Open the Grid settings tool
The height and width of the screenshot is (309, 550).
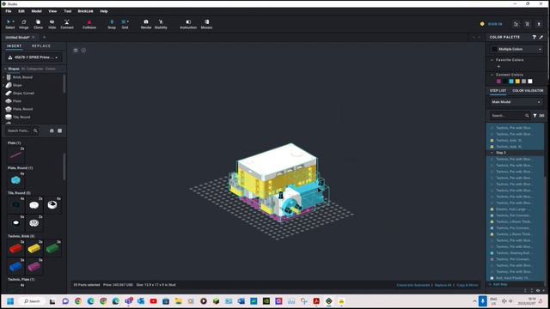[125, 24]
